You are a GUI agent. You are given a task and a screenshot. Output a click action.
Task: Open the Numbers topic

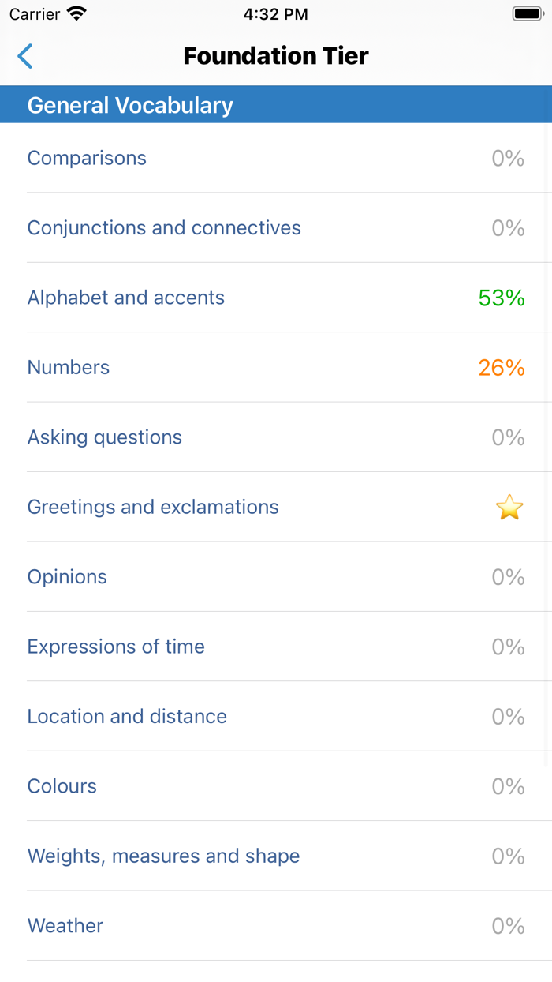[68, 367]
